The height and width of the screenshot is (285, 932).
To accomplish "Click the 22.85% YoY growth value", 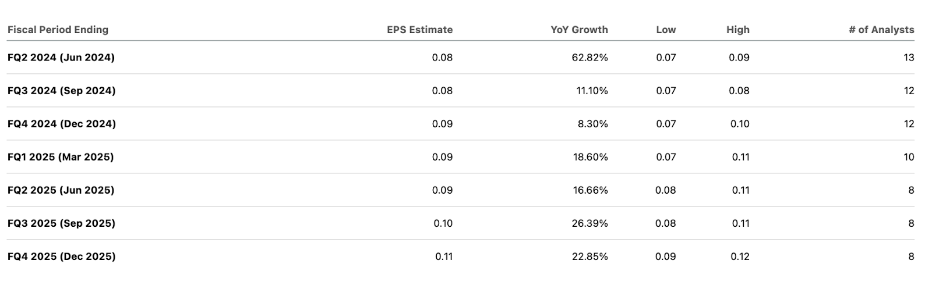I will click(x=589, y=256).
